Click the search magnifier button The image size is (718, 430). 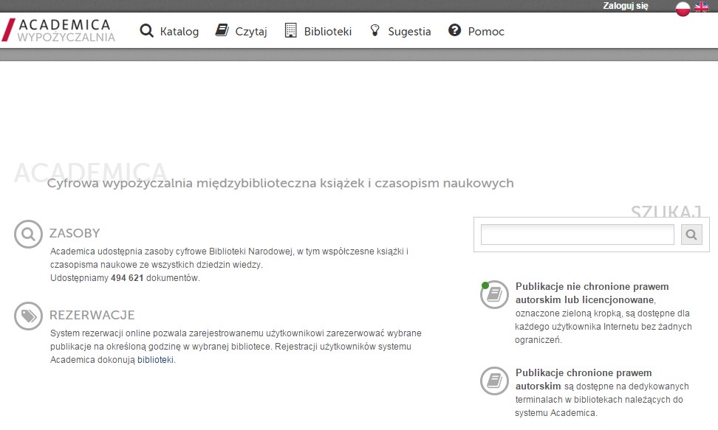[691, 235]
